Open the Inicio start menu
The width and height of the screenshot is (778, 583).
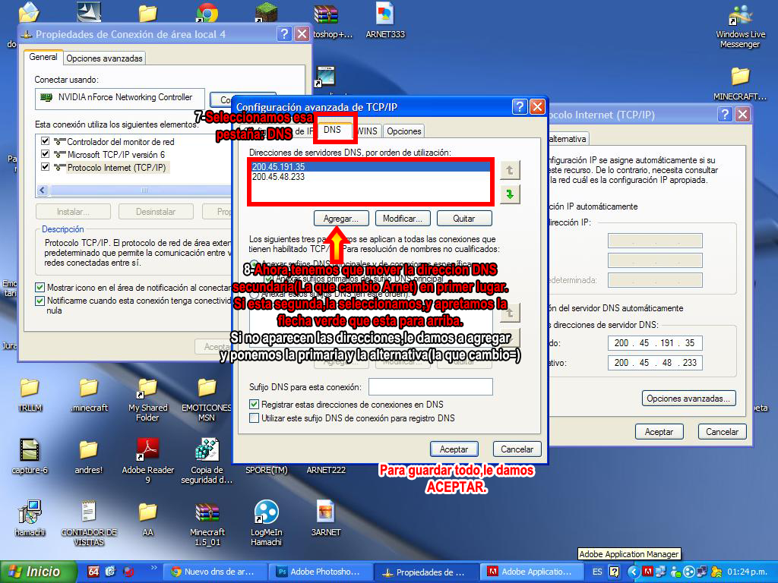38,572
